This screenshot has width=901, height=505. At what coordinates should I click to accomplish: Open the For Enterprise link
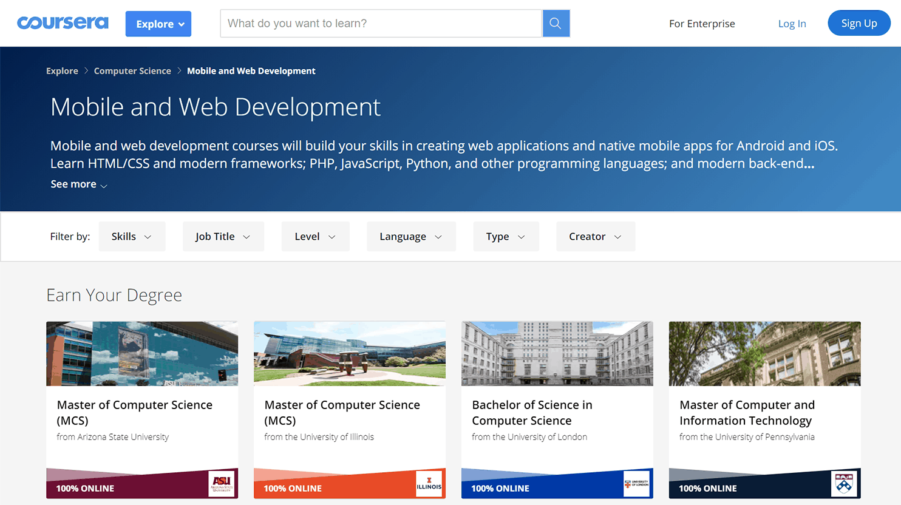(x=702, y=24)
